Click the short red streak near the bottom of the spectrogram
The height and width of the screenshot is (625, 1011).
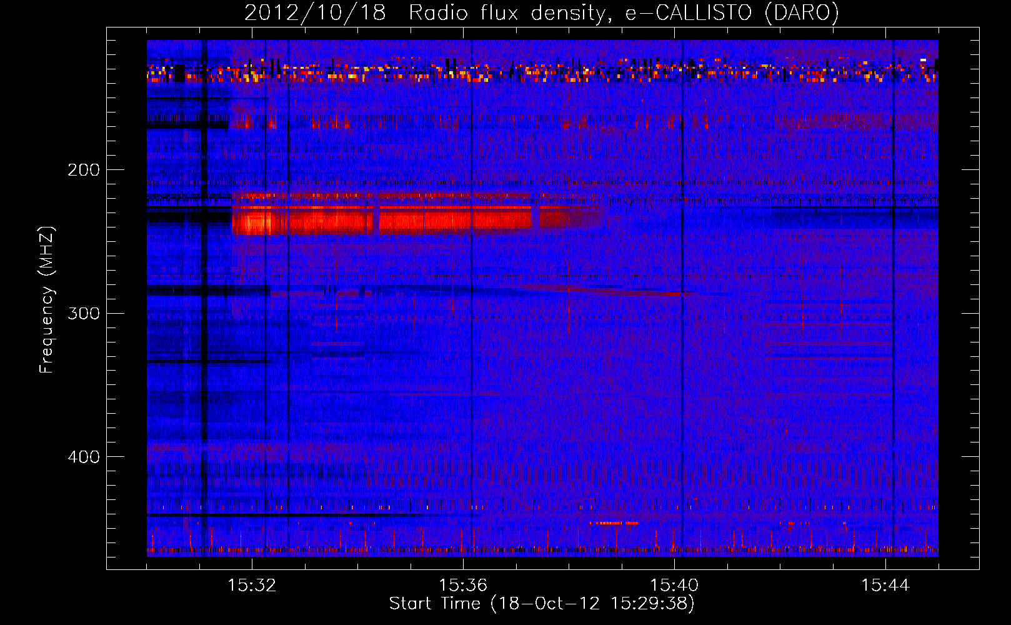[x=614, y=523]
